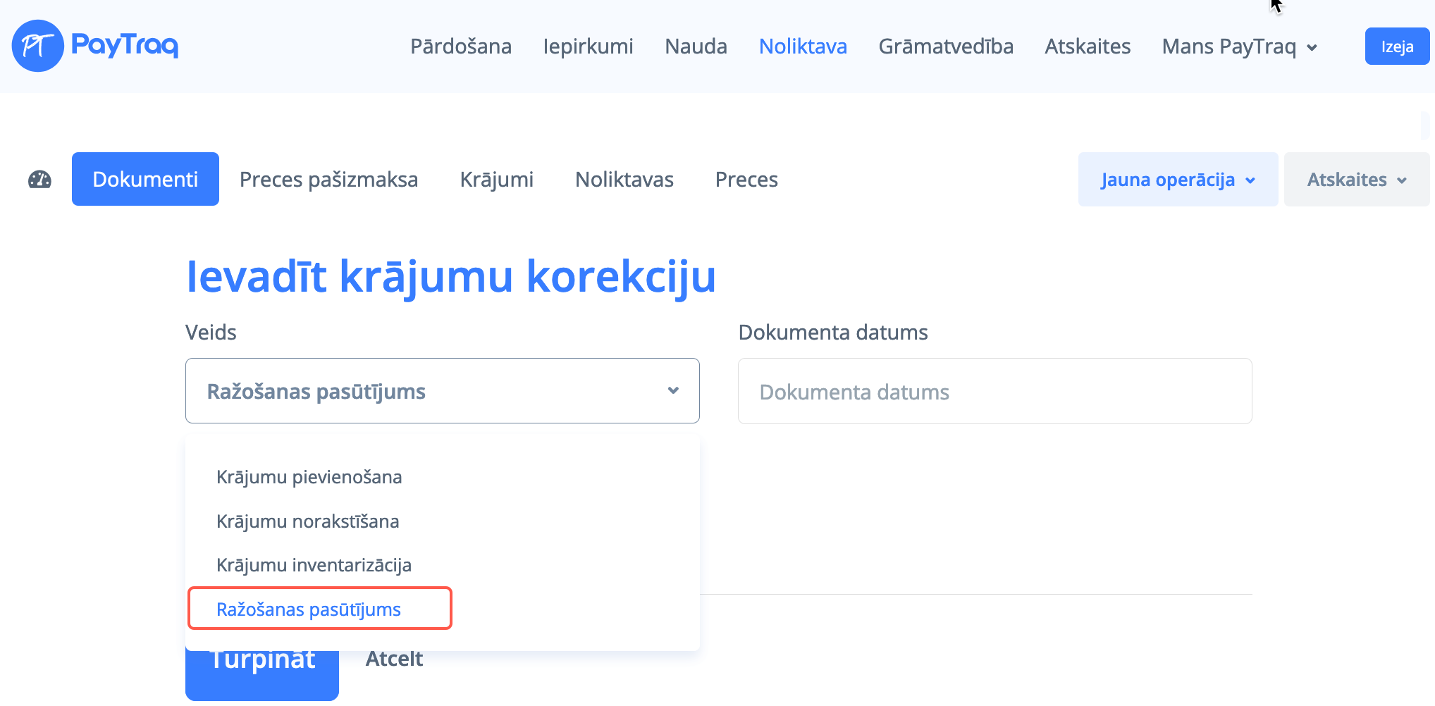Click the PayTraq logo icon
Viewport: 1435px width, 706px height.
(38, 46)
